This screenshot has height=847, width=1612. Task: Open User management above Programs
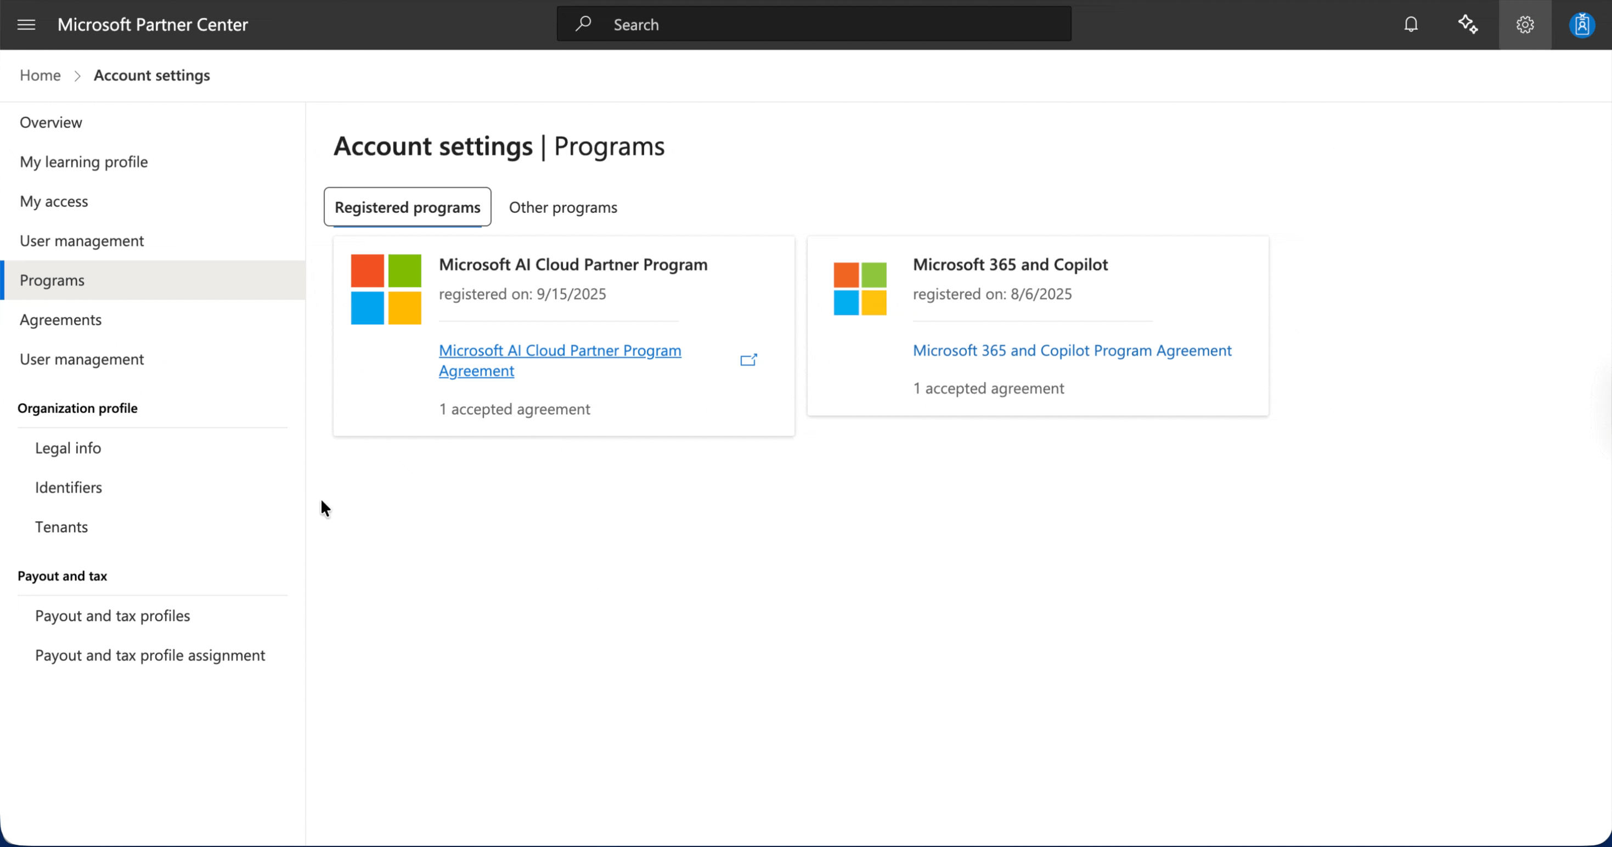[153, 240]
